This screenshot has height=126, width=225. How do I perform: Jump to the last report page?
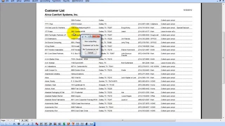[27, 120]
